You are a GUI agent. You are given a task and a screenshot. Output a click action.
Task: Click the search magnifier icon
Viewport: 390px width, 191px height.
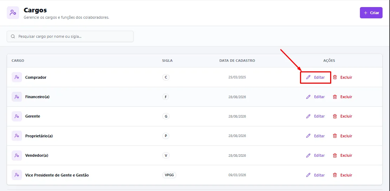click(13, 36)
